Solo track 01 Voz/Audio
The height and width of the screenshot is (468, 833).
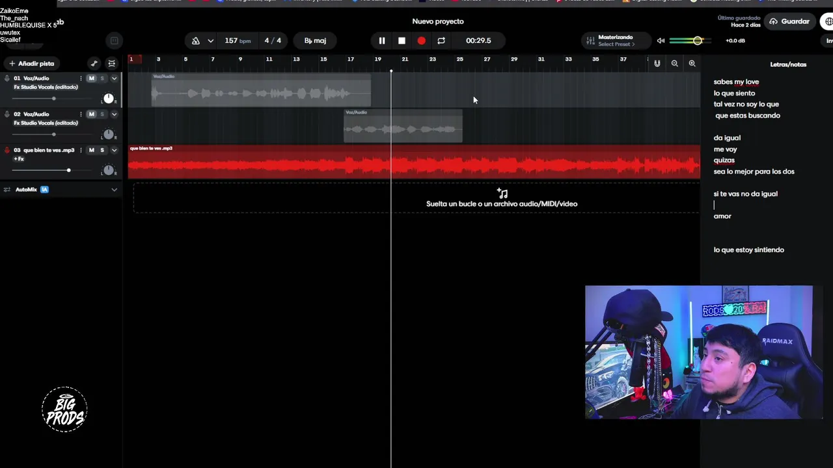102,79
